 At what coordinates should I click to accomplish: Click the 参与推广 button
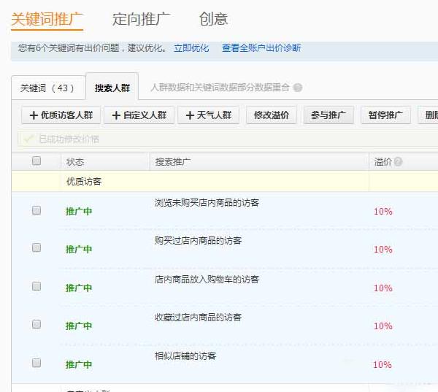pyautogui.click(x=328, y=115)
